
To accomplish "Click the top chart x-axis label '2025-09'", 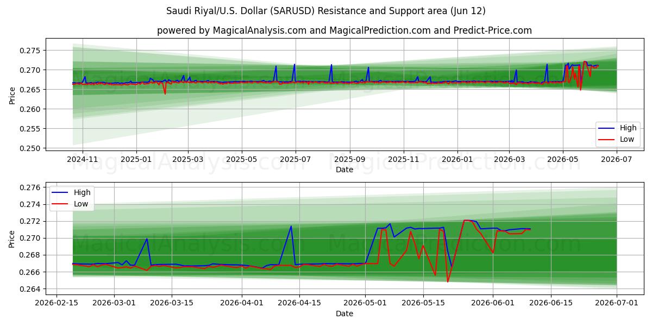I will 350,159.
